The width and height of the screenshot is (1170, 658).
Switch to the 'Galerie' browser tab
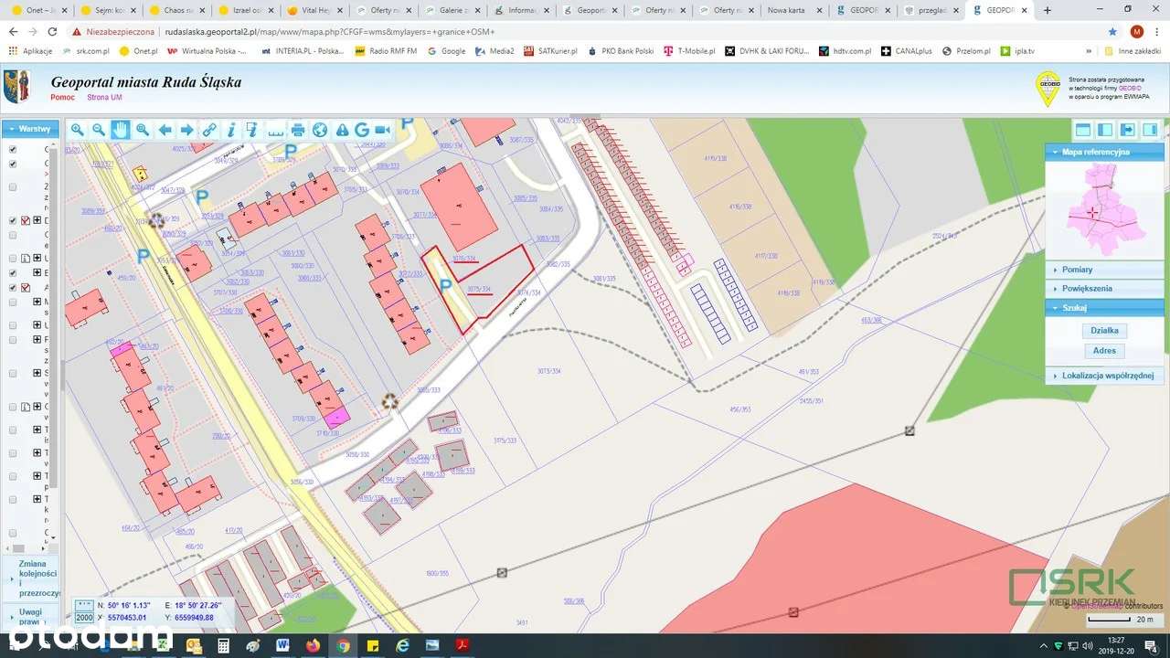452,10
